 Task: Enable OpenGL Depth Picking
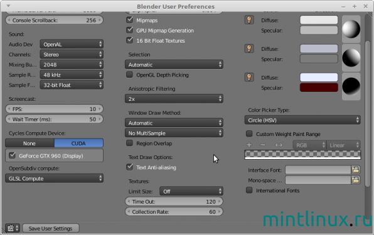pyautogui.click(x=129, y=75)
